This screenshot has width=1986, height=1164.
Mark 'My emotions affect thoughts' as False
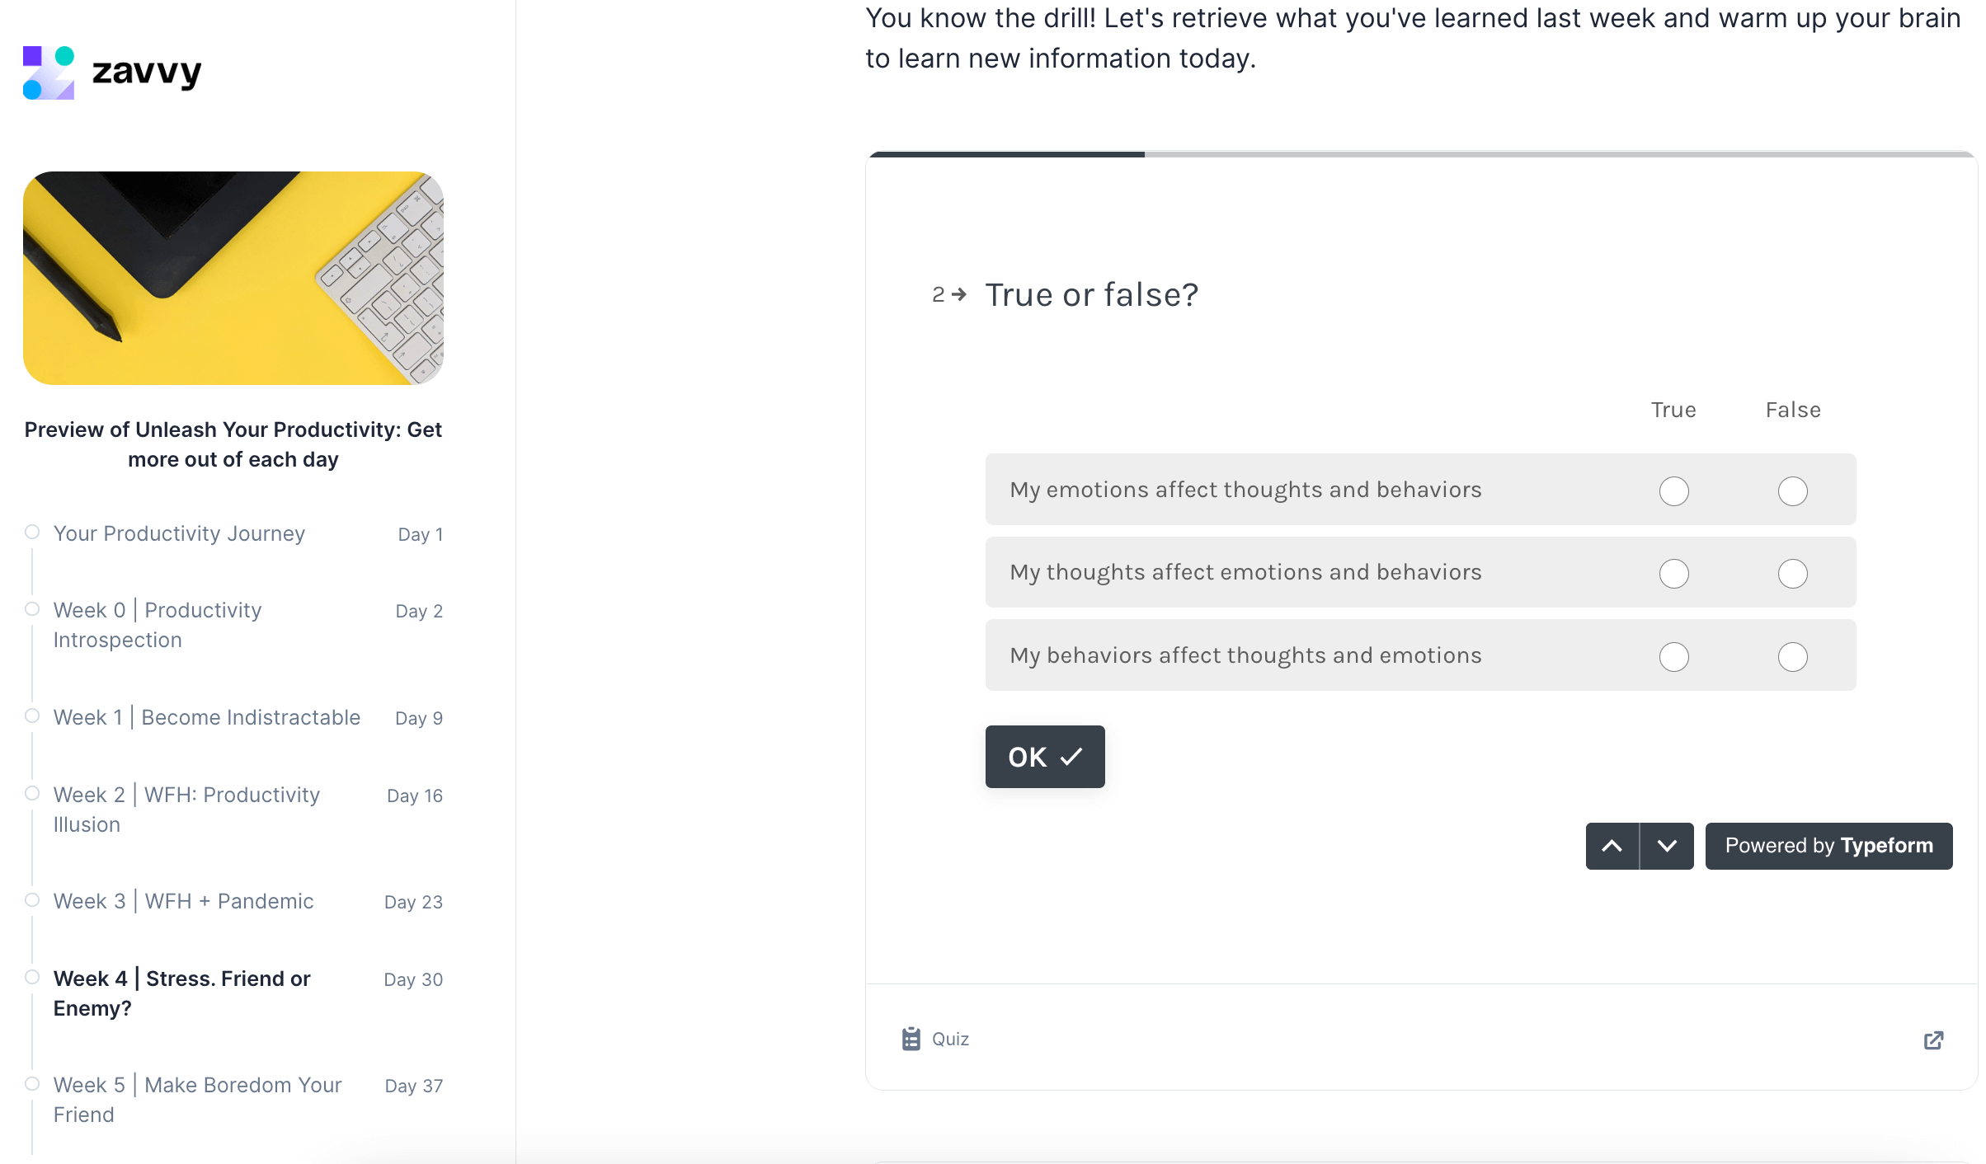click(1792, 491)
